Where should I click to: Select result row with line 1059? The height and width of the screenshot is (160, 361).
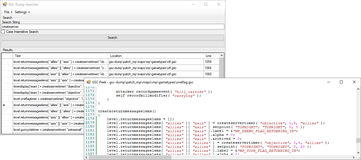[x=110, y=62]
